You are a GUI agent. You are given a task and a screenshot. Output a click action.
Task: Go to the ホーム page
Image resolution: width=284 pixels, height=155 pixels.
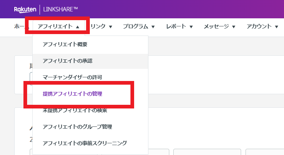click(19, 26)
